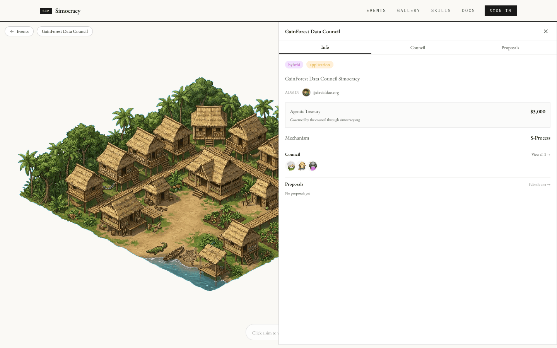
Task: Click the GainForest Data Council Simocracy description
Action: [322, 79]
